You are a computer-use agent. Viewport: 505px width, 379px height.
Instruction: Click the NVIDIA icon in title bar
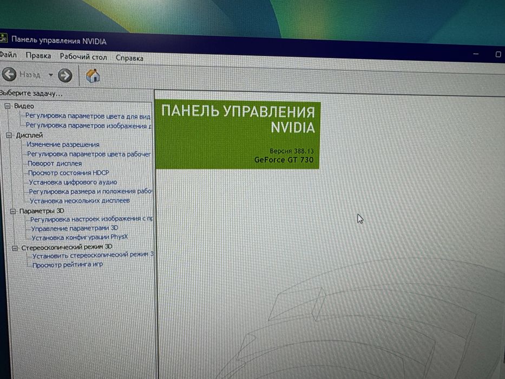point(3,38)
